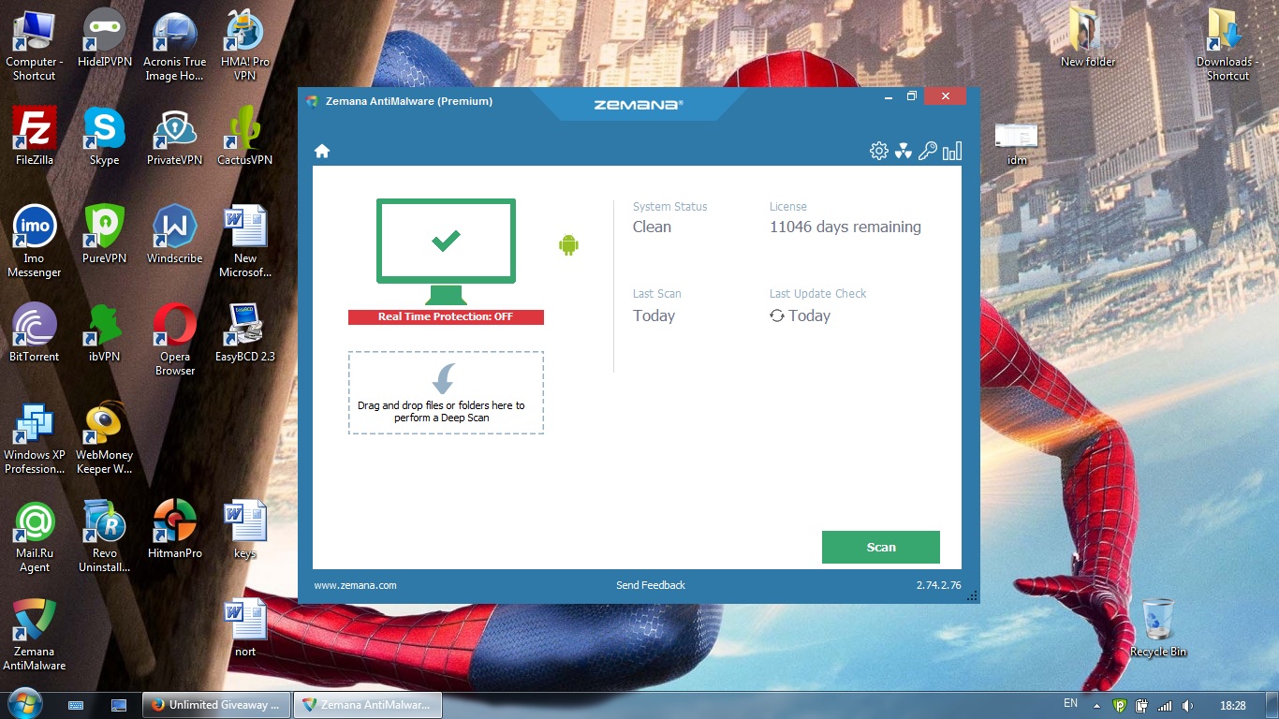
Task: Select the Acronis True Image desktop icon
Action: (175, 45)
